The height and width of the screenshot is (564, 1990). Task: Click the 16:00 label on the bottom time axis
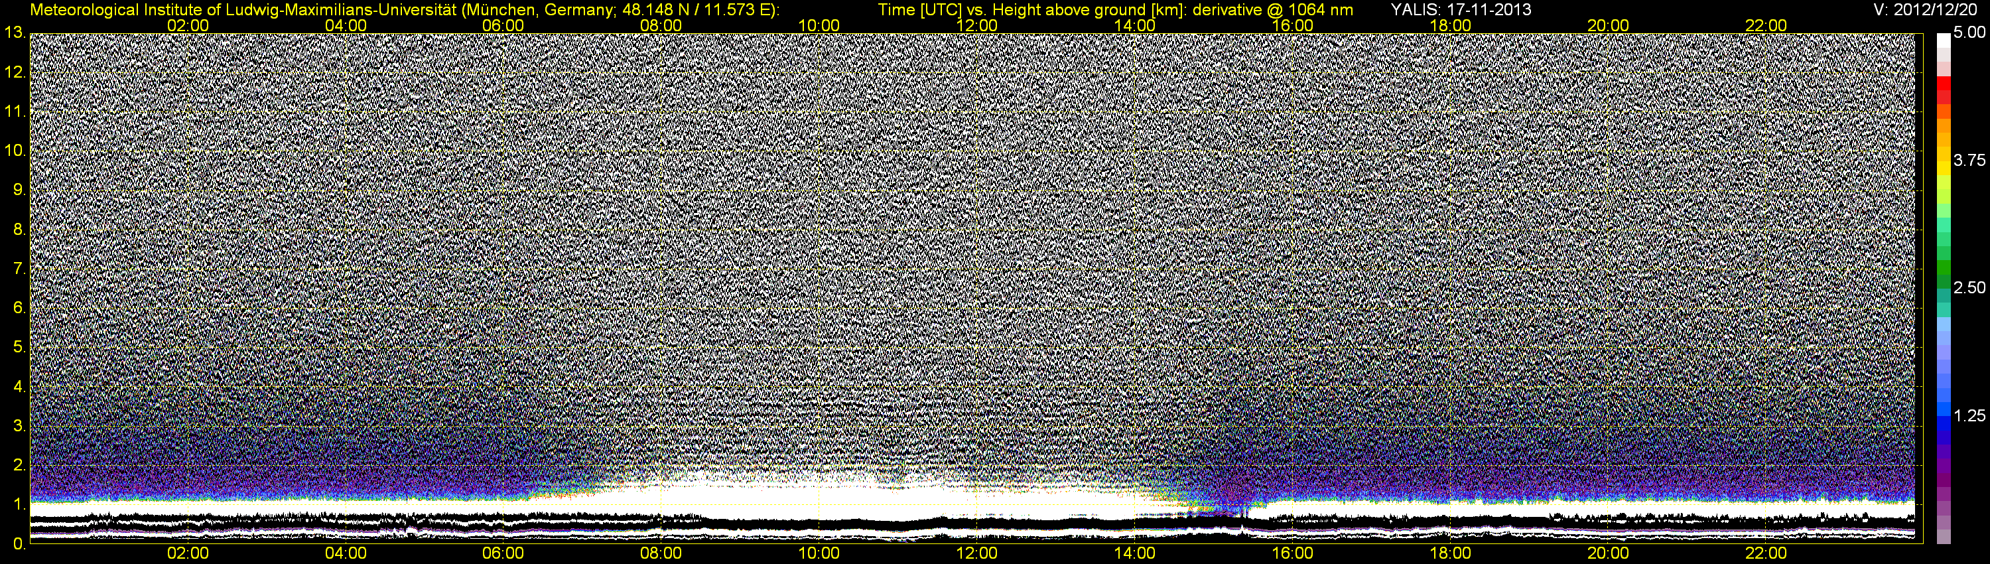[x=1292, y=554]
